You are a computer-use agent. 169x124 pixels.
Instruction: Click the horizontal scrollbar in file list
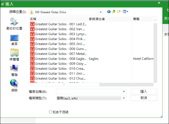(64, 84)
